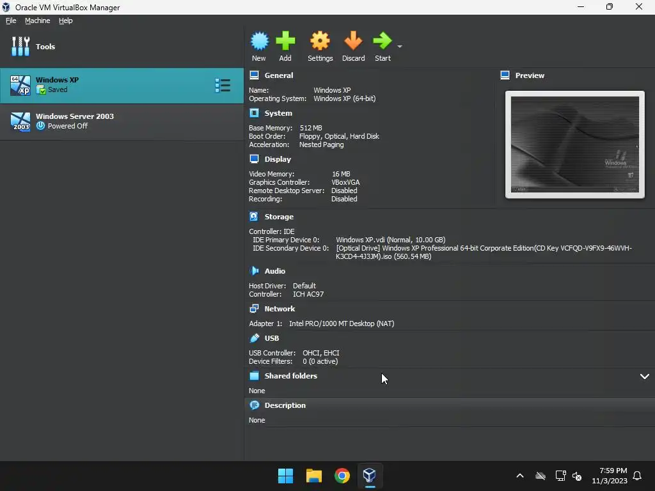Image resolution: width=655 pixels, height=491 pixels.
Task: Click the Display section heading
Action: click(278, 159)
